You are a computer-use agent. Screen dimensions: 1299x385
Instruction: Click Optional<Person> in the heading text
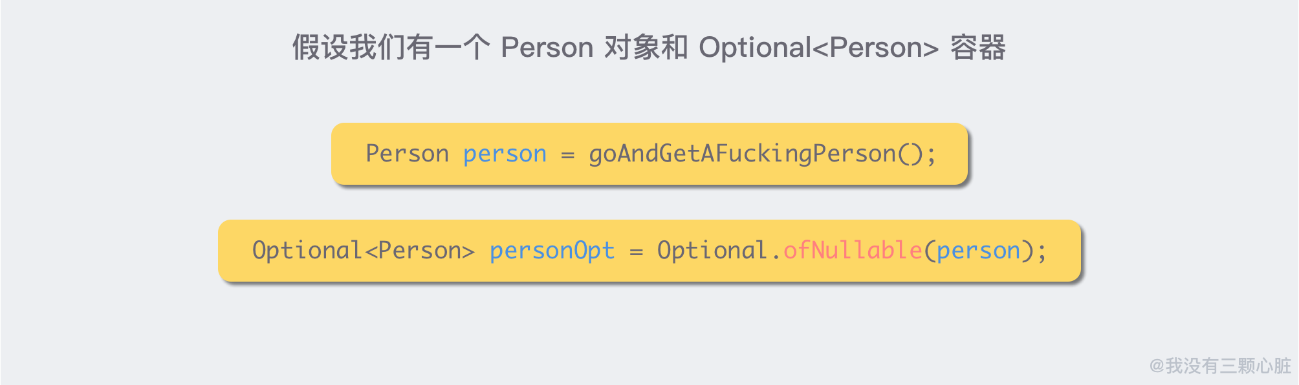(x=819, y=48)
